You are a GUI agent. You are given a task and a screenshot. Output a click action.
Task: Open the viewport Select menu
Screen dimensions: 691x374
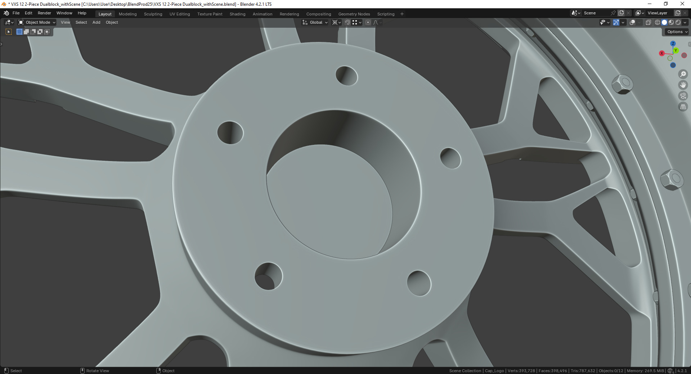[x=81, y=22]
